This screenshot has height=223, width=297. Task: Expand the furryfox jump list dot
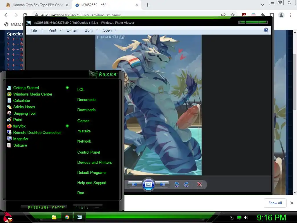[x=67, y=126]
